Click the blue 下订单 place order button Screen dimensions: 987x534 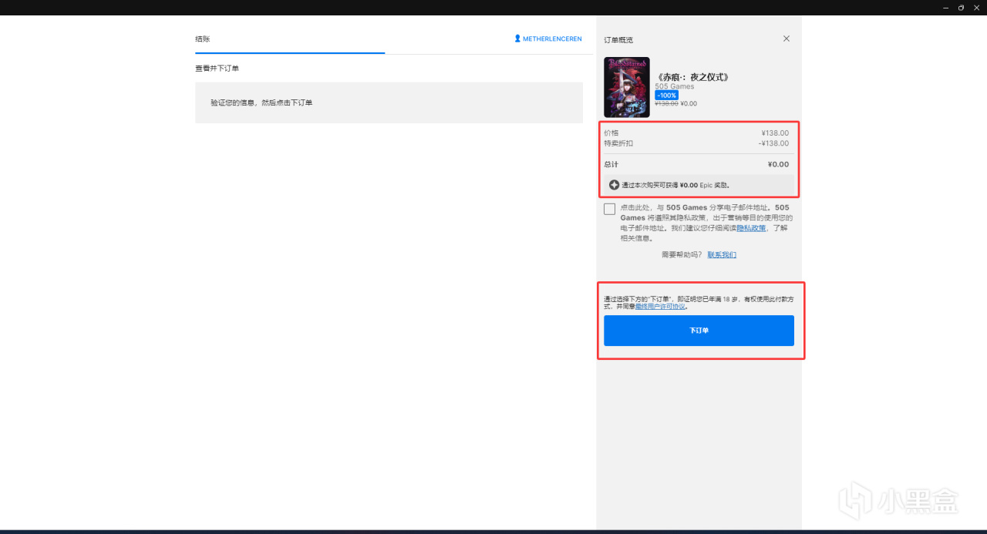point(699,331)
